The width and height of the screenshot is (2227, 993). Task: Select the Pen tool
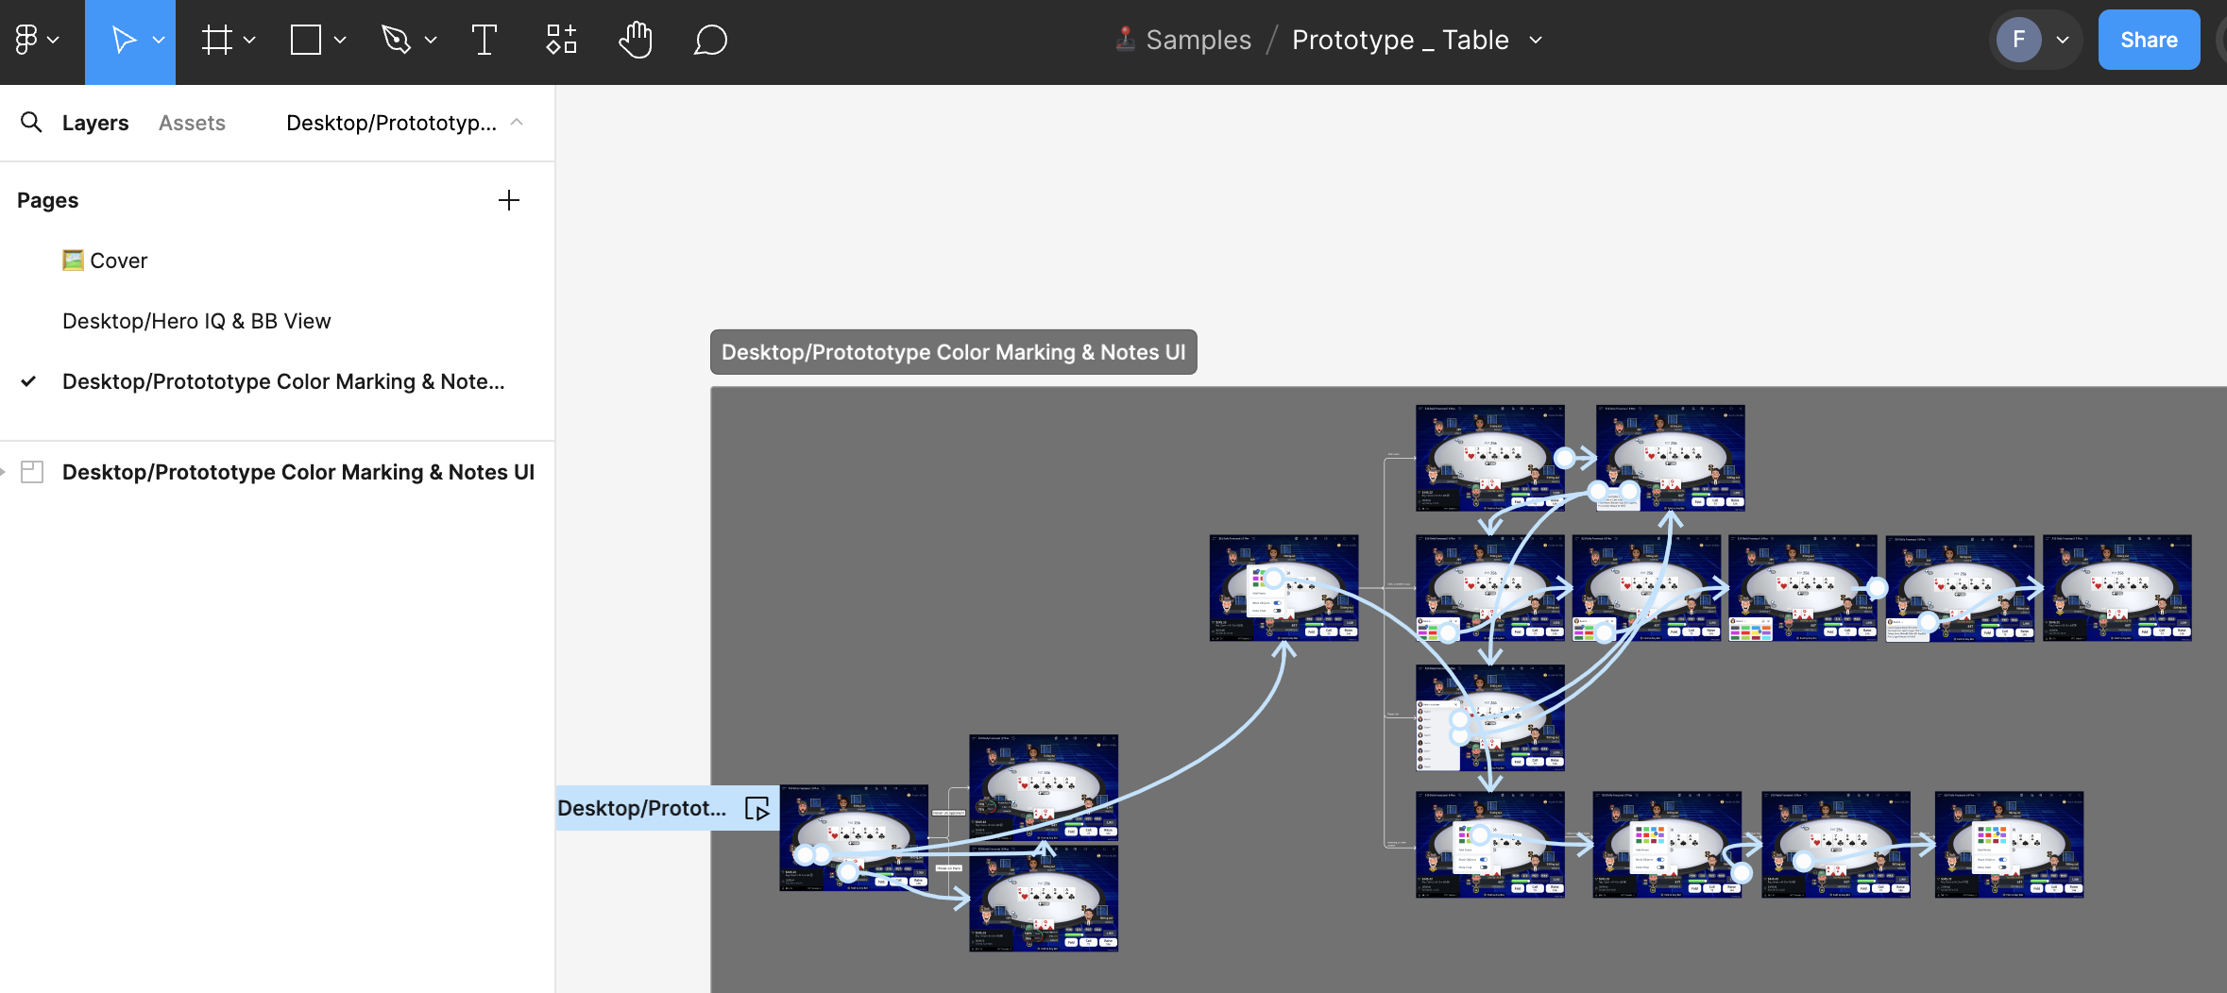point(396,40)
